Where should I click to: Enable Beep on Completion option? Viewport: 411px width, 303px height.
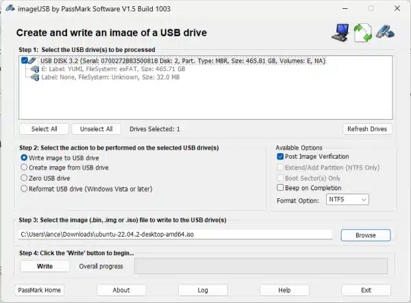click(x=280, y=187)
